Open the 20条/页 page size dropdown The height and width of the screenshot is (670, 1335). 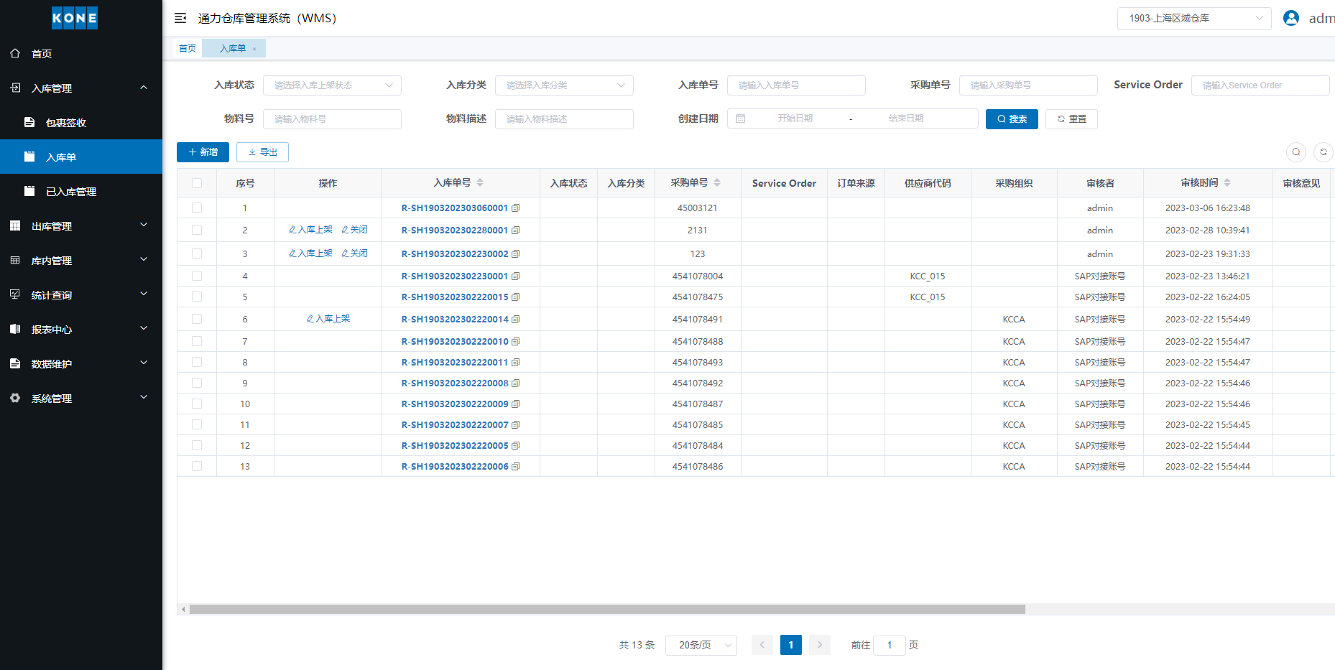[701, 645]
